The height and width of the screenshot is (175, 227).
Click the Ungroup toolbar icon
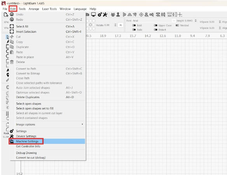pos(118,14)
